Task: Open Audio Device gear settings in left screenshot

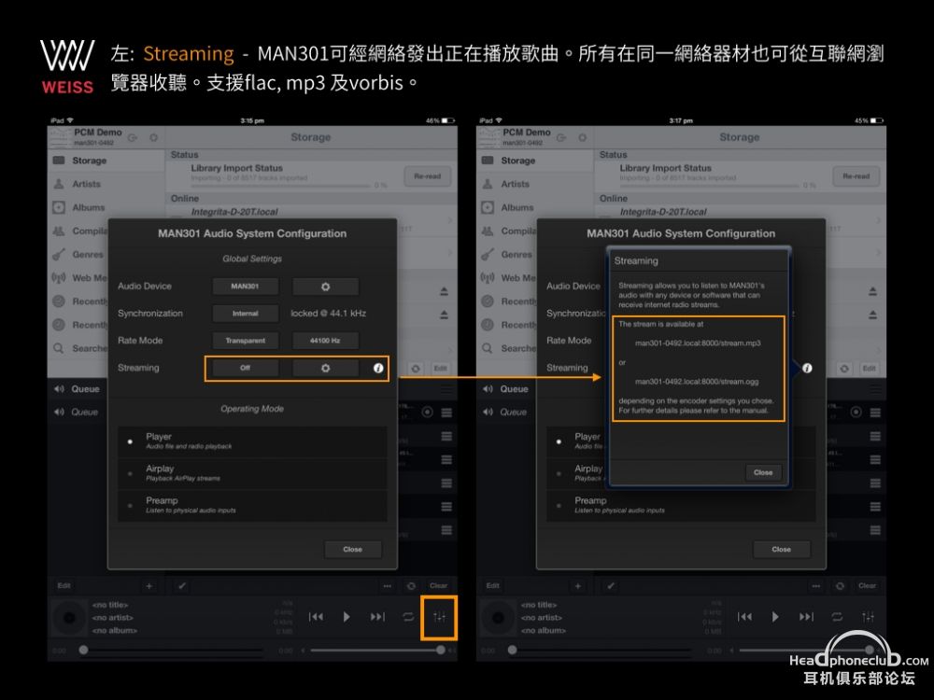Action: coord(325,287)
